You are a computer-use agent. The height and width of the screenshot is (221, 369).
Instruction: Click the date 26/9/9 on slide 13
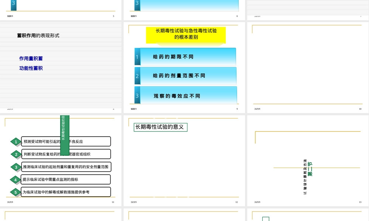(257, 202)
